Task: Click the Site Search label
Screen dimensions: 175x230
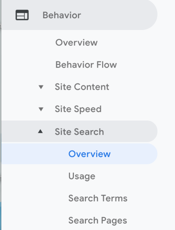Action: tap(79, 131)
